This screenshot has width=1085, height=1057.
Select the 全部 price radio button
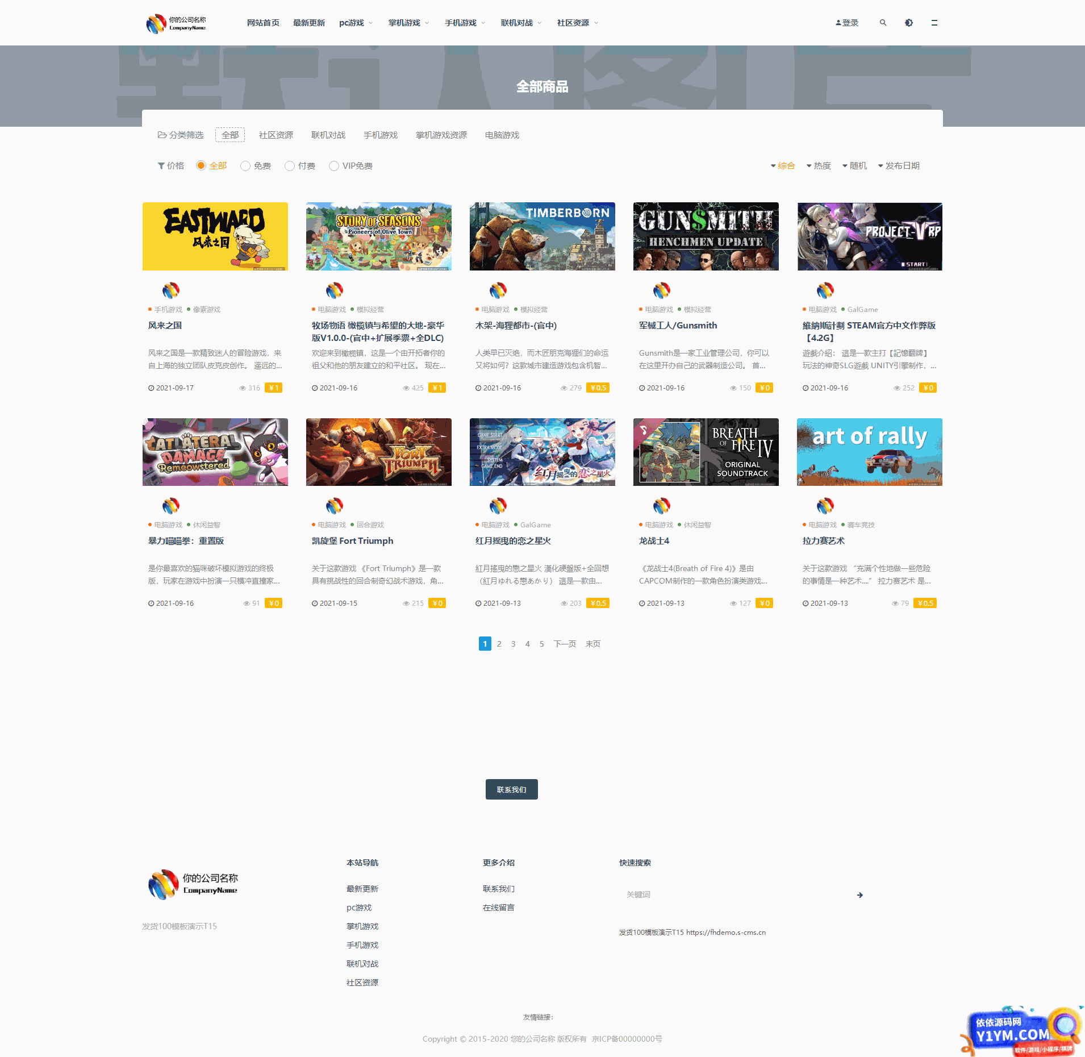201,165
